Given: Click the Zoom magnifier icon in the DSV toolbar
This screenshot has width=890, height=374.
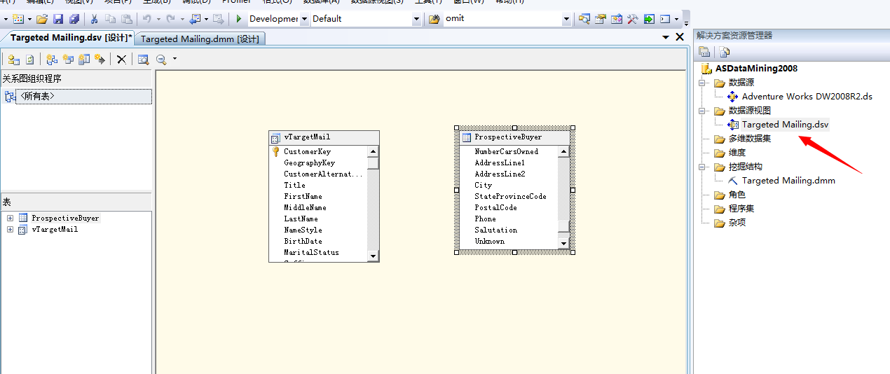Looking at the screenshot, I should pyautogui.click(x=161, y=60).
